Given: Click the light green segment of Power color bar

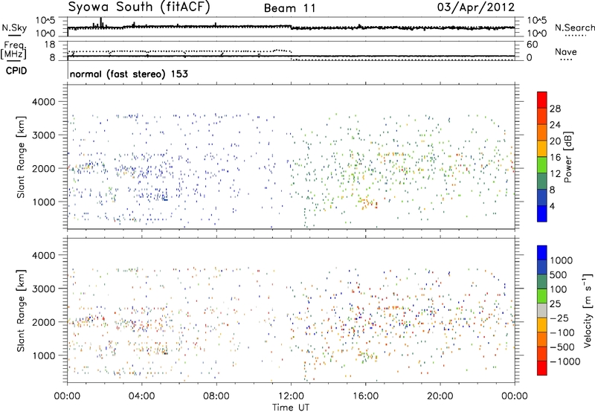Looking at the screenshot, I should coord(542,164).
